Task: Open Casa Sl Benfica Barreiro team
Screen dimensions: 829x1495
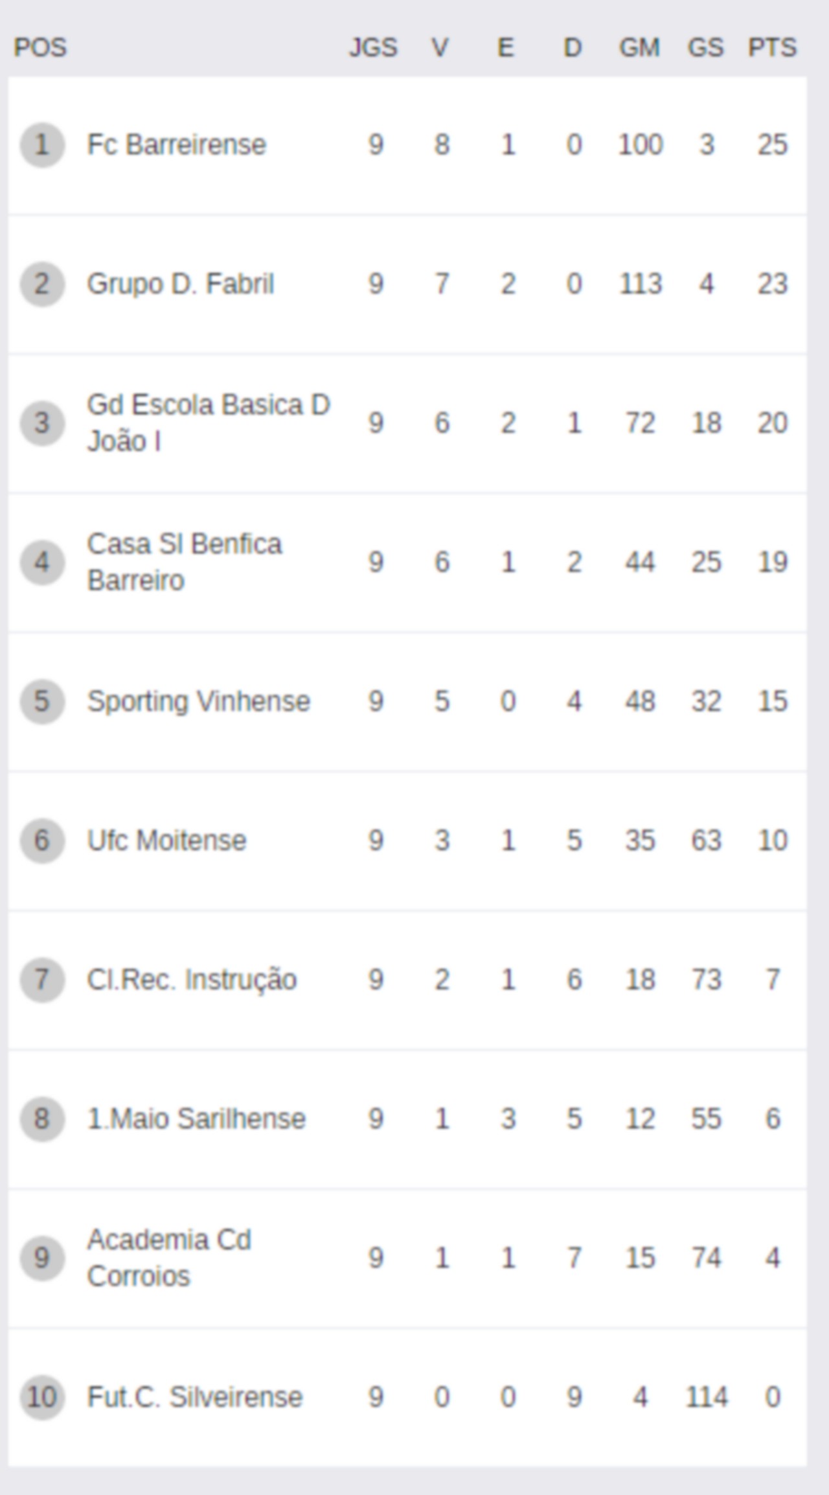Action: click(x=185, y=562)
